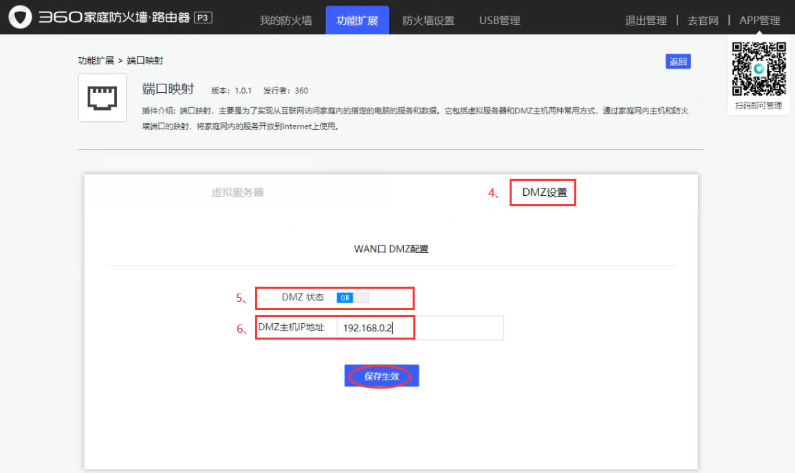Image resolution: width=795 pixels, height=473 pixels.
Task: Click the 保存生效 save button
Action: (381, 375)
